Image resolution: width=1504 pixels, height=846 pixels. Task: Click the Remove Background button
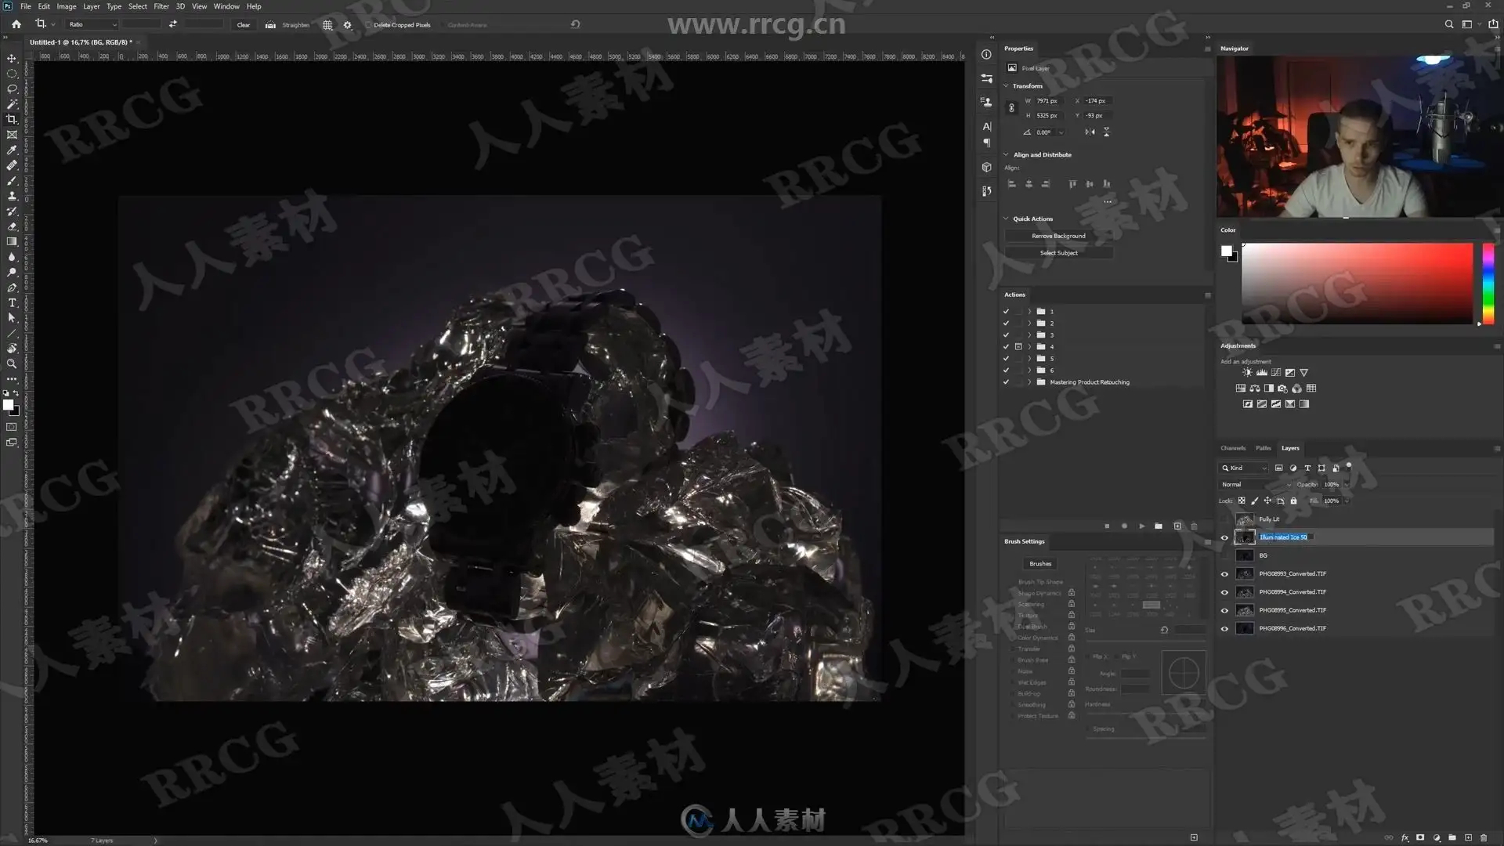coord(1058,236)
